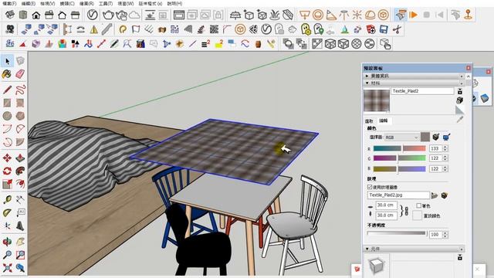
Task: Enable the use texture image checkbox
Action: click(370, 187)
